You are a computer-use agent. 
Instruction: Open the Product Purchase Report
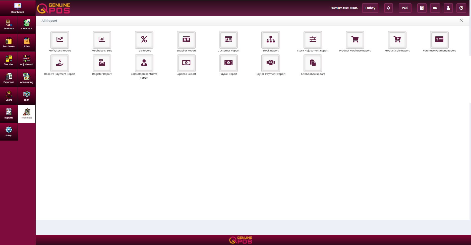(x=355, y=40)
